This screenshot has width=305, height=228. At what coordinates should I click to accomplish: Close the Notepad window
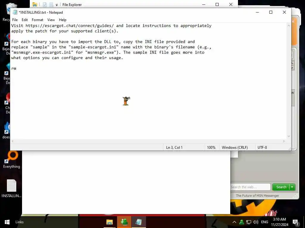(284, 12)
